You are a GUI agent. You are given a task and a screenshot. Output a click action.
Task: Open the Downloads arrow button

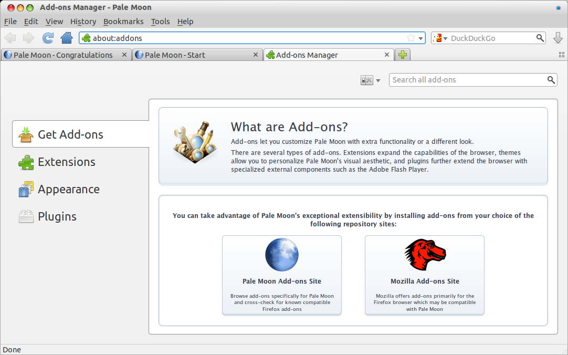click(x=558, y=38)
